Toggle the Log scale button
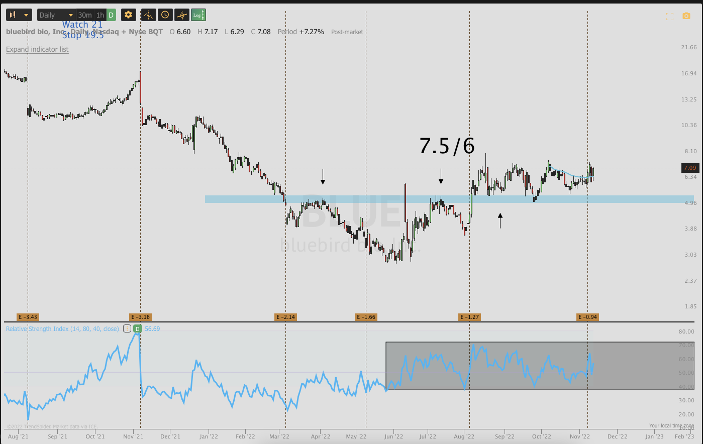This screenshot has width=703, height=444. 198,15
